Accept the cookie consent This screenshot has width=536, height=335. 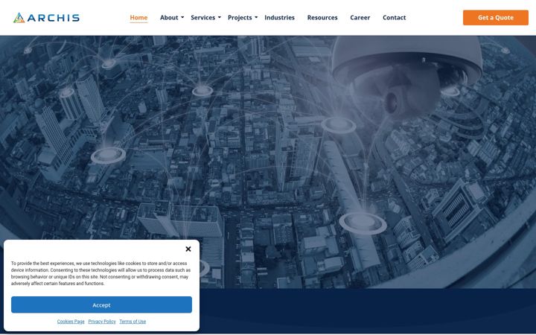[101, 305]
